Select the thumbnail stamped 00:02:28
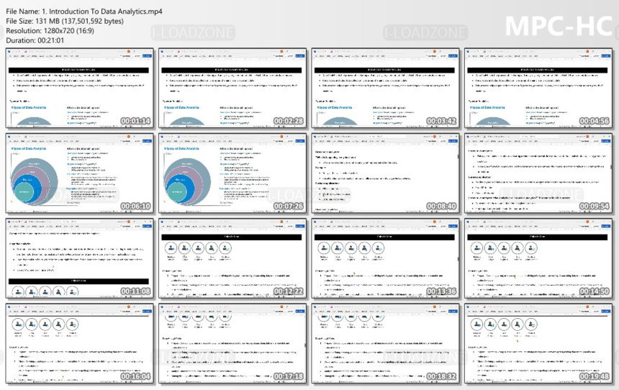The width and height of the screenshot is (619, 390). 232,89
